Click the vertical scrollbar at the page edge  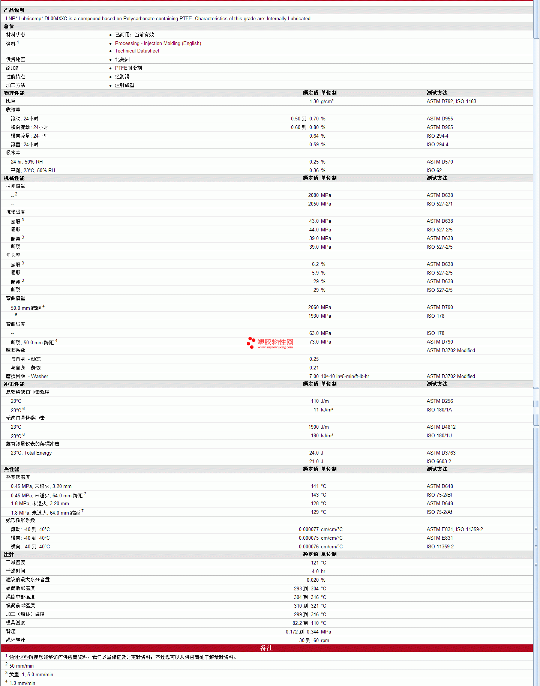tap(536, 343)
